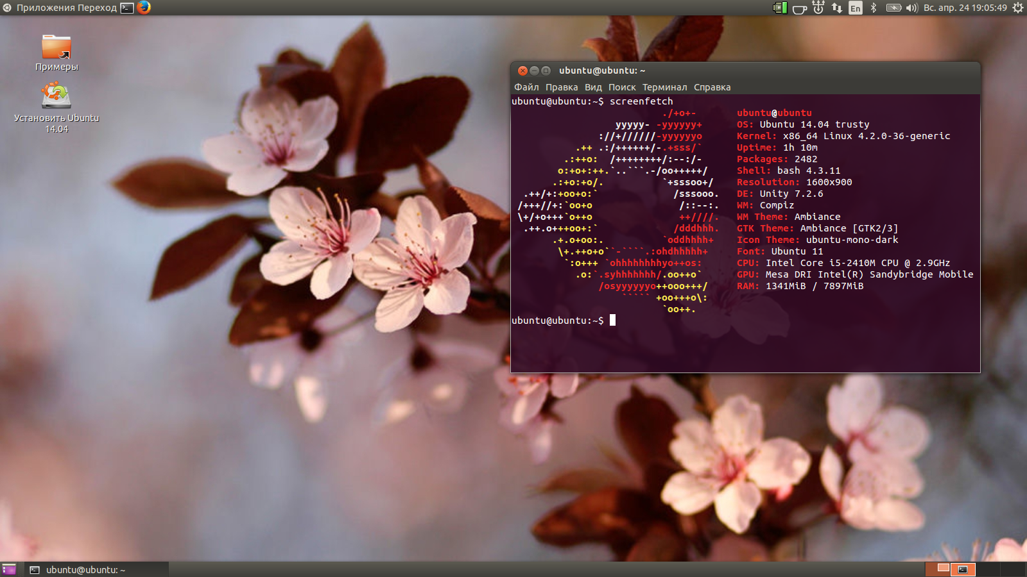The height and width of the screenshot is (577, 1027).
Task: Open the date and time calendar
Action: pos(965,8)
